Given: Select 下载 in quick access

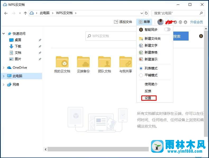Looking at the screenshot, I should tap(18, 46).
